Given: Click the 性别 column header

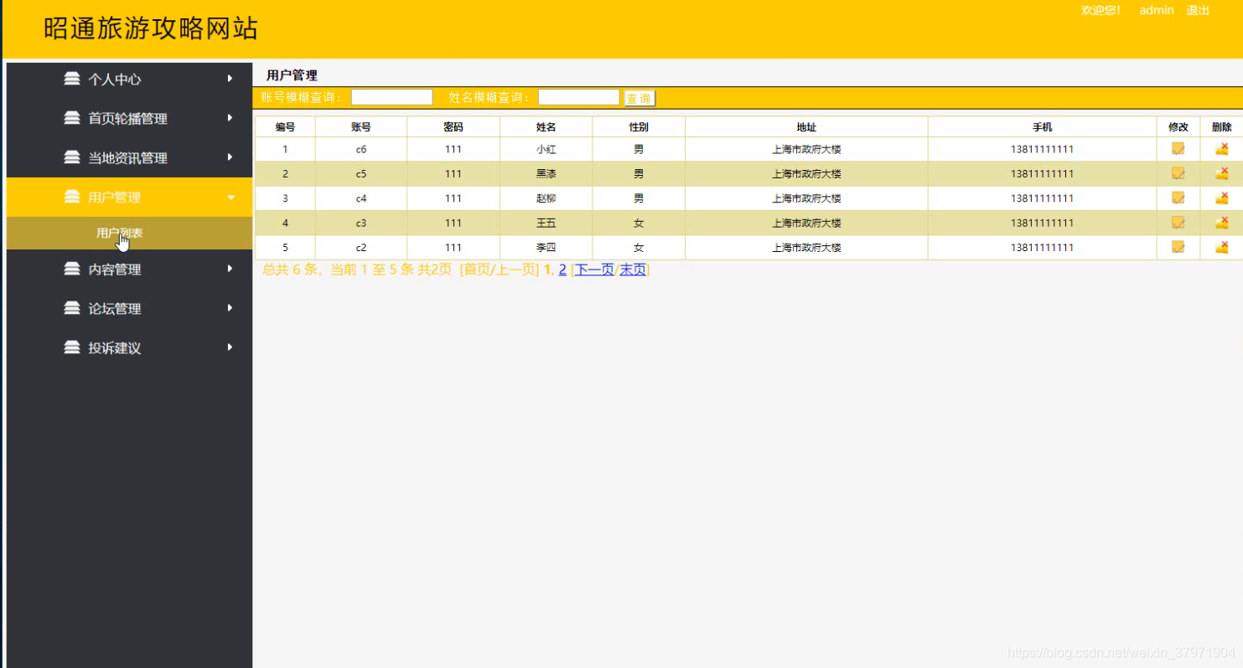Looking at the screenshot, I should click(639, 127).
